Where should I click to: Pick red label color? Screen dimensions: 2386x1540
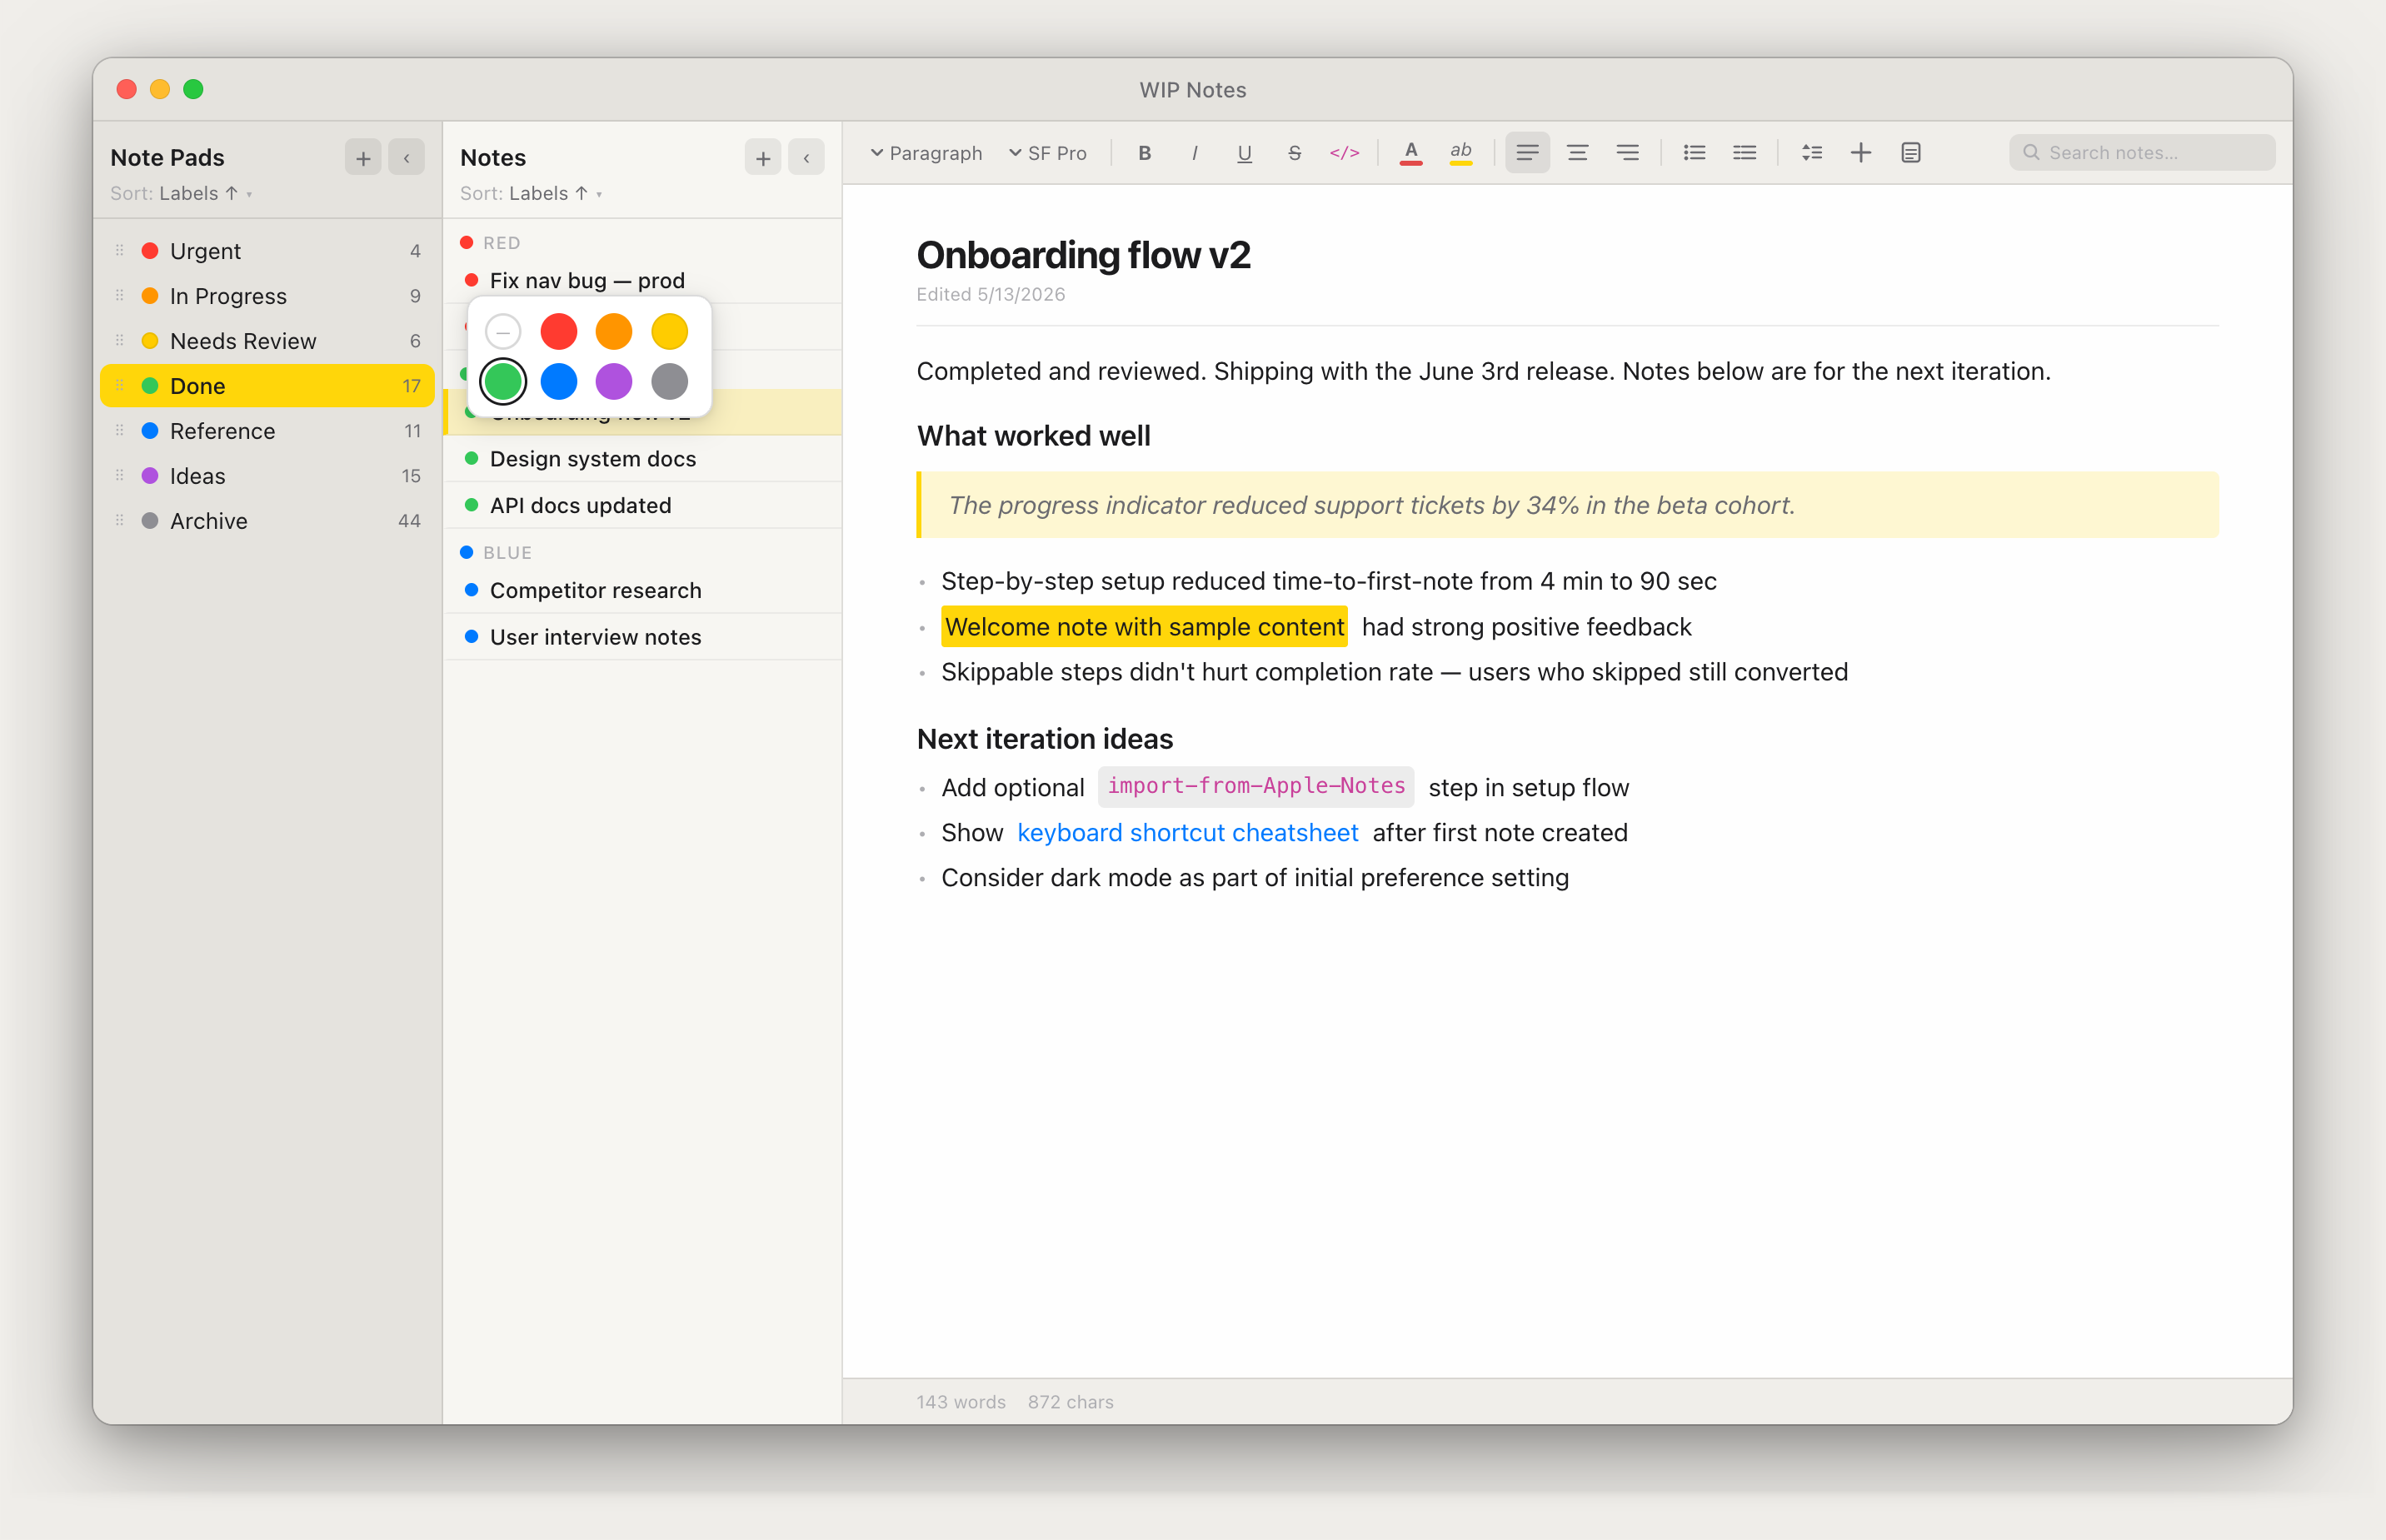tap(559, 331)
